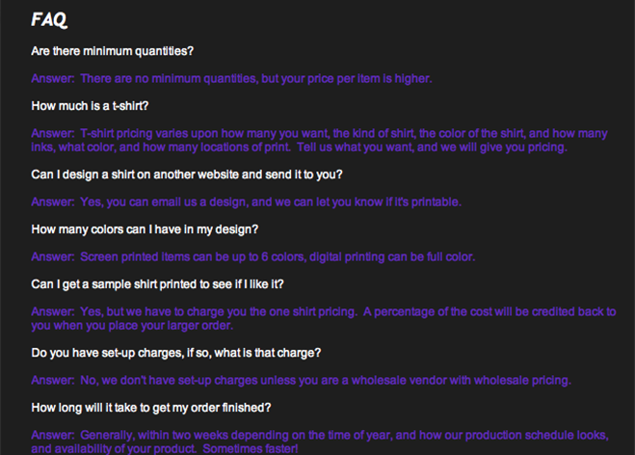Click the answer starting 'T-shirt pricing varies'
The width and height of the screenshot is (635, 455).
pos(319,140)
